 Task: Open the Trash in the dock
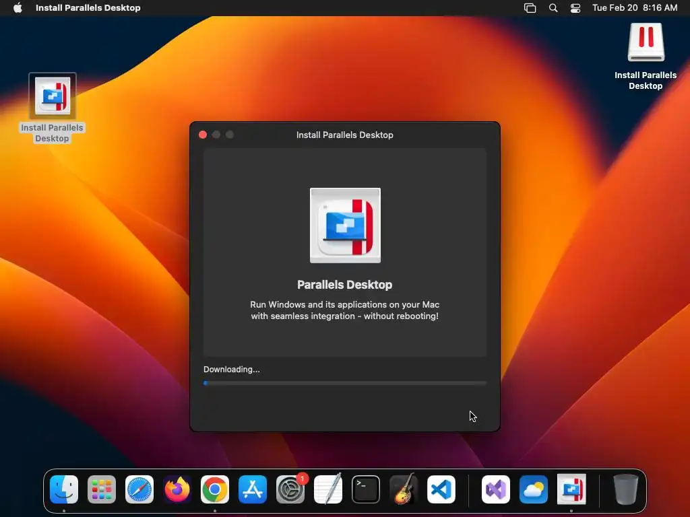[x=626, y=489]
